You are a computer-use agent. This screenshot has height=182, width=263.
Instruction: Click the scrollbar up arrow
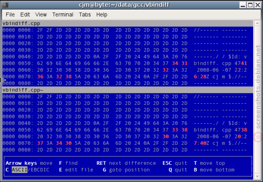click(x=257, y=23)
